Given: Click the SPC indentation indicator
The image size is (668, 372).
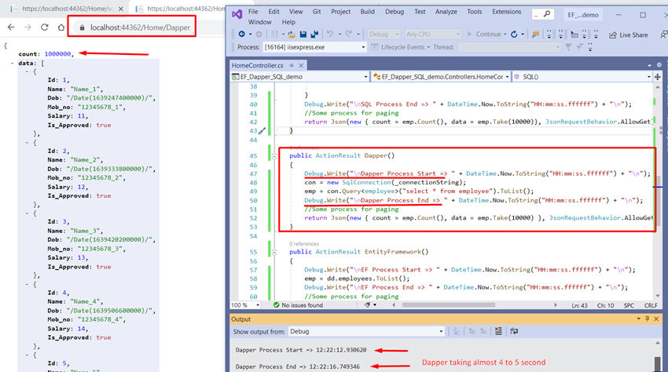Looking at the screenshot, I should [629, 305].
